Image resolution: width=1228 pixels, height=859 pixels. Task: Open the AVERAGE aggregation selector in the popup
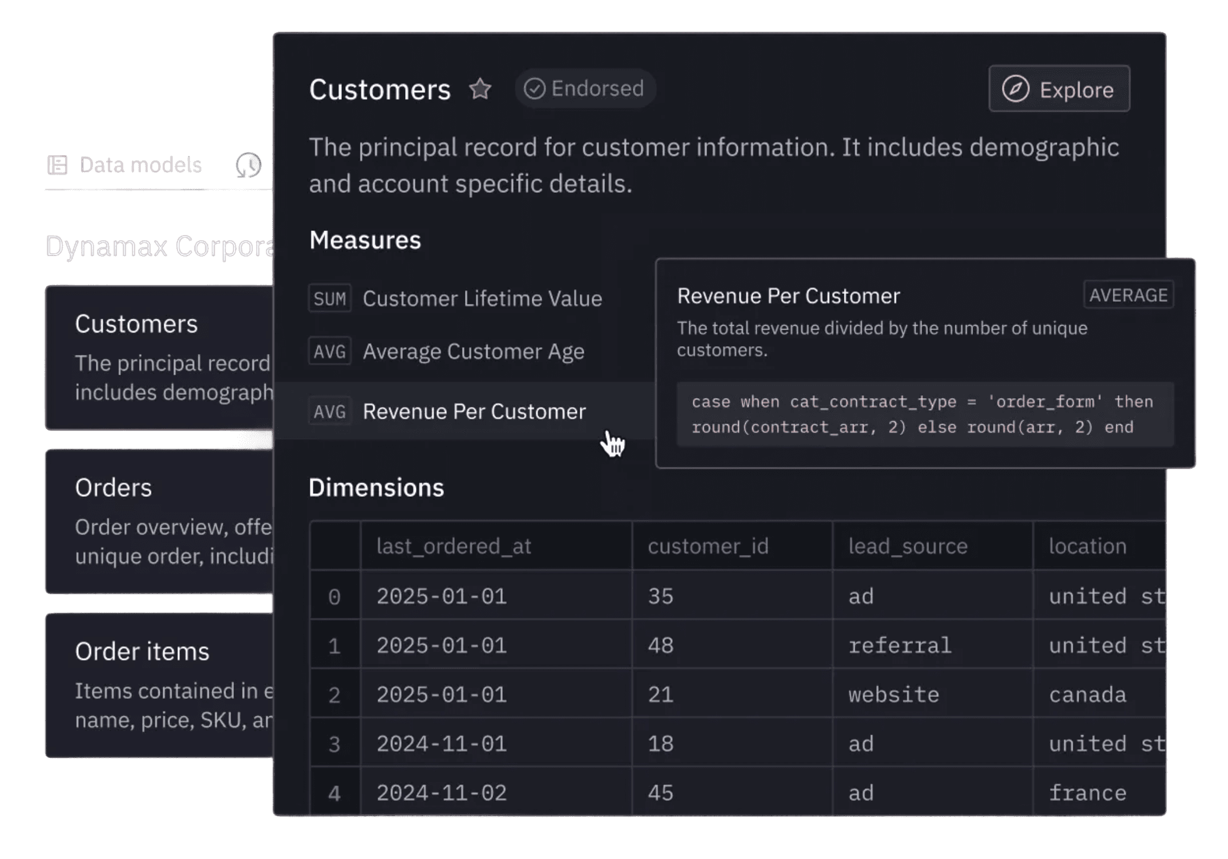pyautogui.click(x=1128, y=295)
